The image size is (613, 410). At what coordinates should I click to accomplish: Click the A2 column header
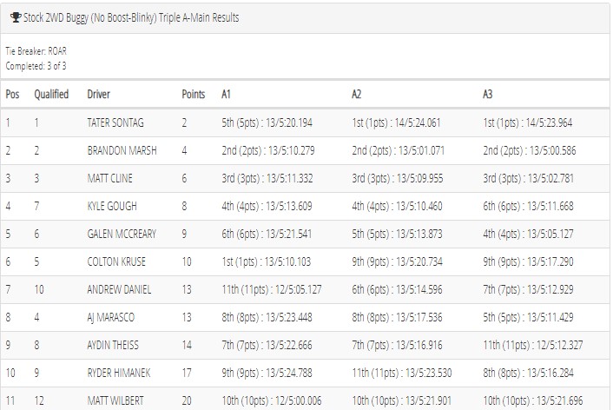(356, 95)
